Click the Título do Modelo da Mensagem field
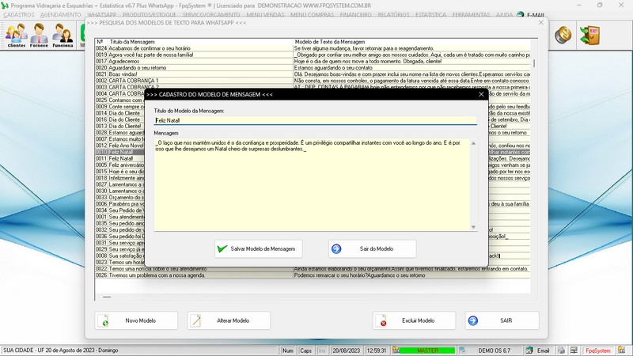The width and height of the screenshot is (633, 356). [x=315, y=120]
